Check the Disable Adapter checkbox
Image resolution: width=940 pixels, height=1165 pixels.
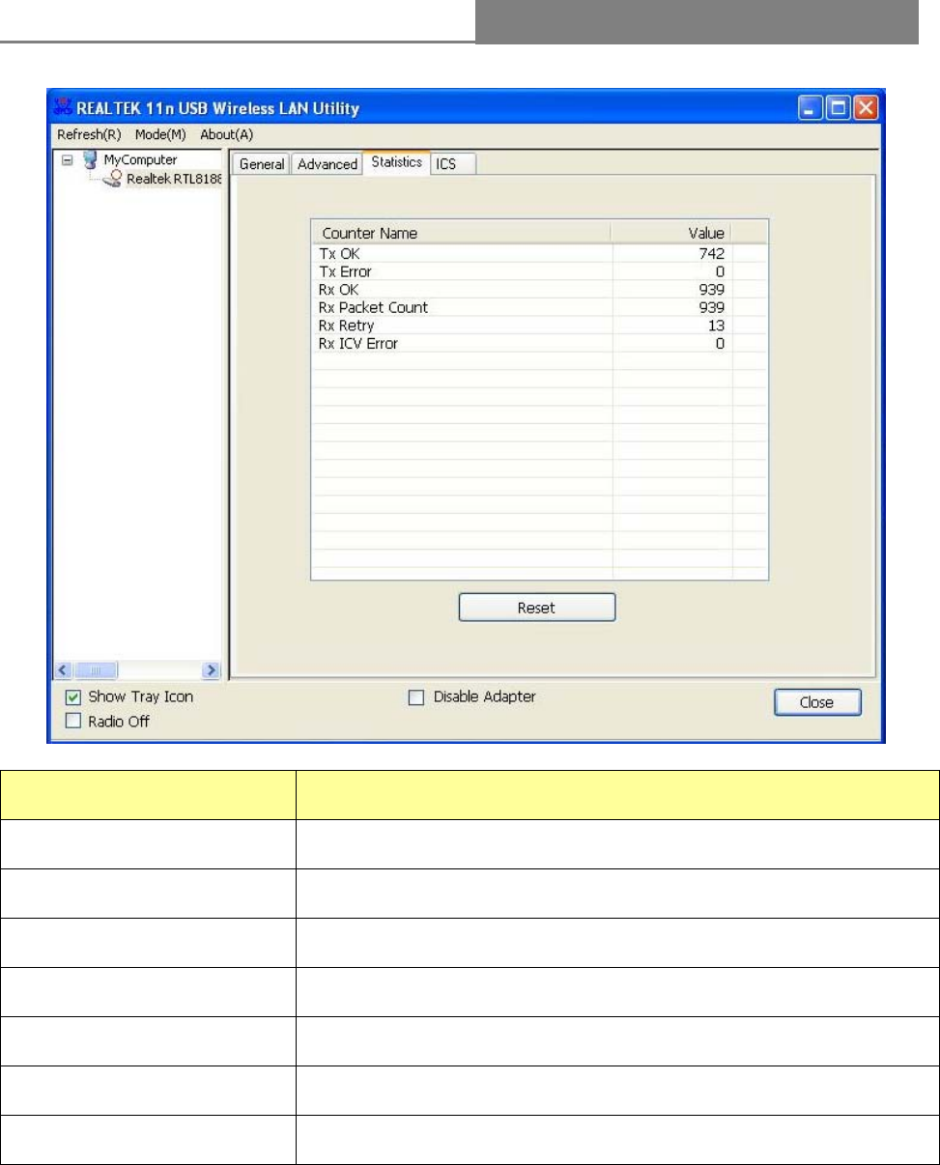(x=416, y=697)
